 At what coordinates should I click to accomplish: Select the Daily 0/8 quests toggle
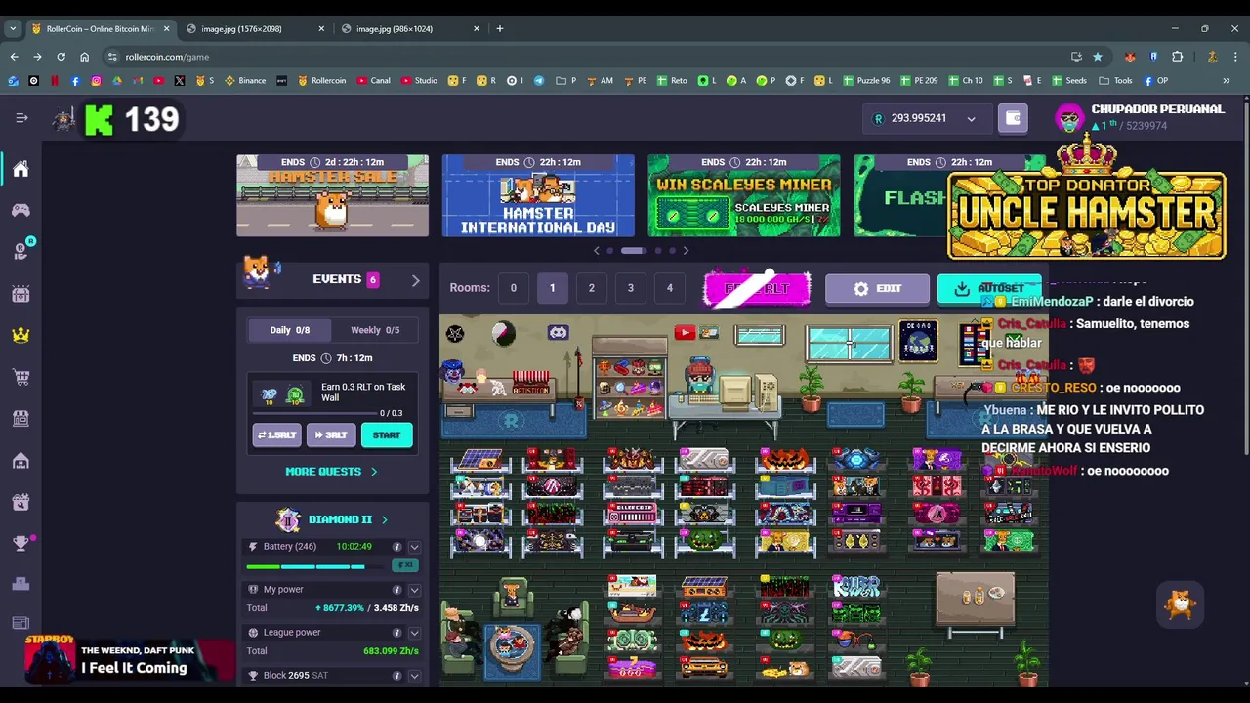(x=290, y=330)
